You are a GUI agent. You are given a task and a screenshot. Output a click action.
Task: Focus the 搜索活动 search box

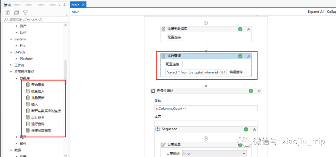35,20
